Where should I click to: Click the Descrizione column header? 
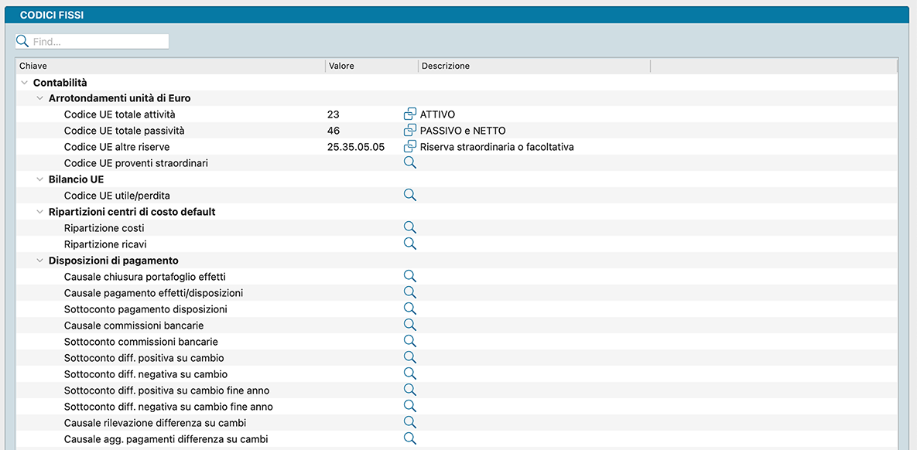(534, 66)
